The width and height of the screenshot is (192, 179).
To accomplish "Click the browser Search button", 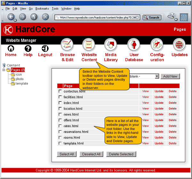I will (152, 18).
